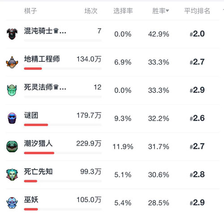Open the 谜团 hero name link
Viewport: 224px width, 213px height.
(x=31, y=115)
